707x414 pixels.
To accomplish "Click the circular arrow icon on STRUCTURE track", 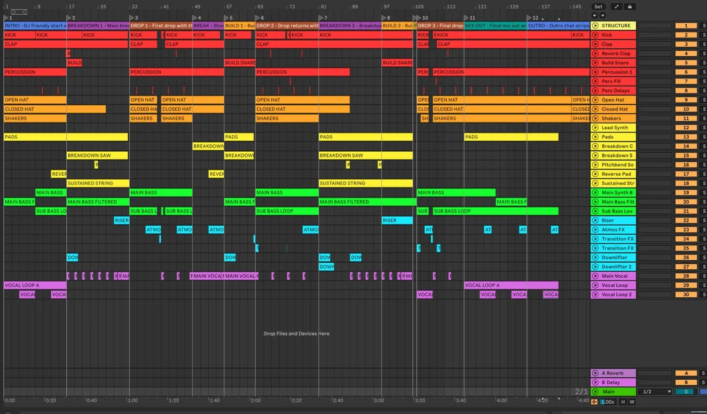I will click(x=595, y=26).
